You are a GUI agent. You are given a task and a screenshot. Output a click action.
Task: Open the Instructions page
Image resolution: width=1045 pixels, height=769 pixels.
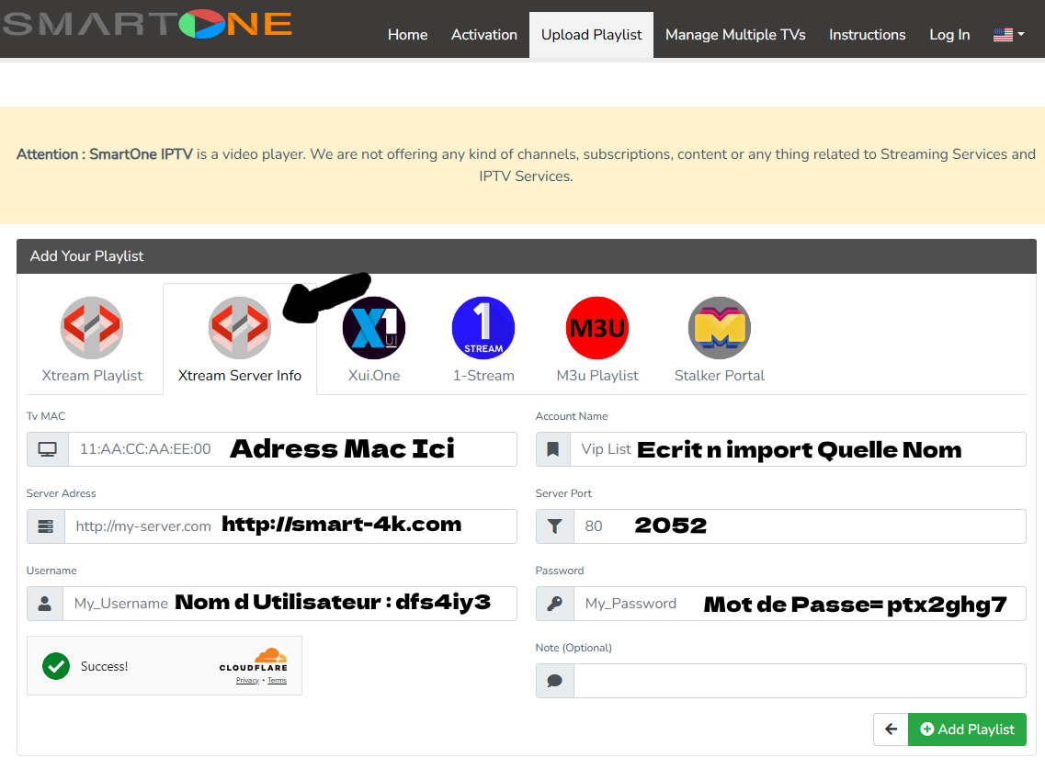point(867,35)
